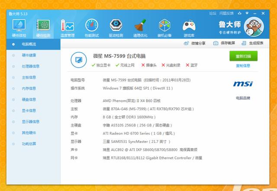277x191 pixels.
Task: Click the 三星 SyncMaster monitor entry
Action: point(137,142)
